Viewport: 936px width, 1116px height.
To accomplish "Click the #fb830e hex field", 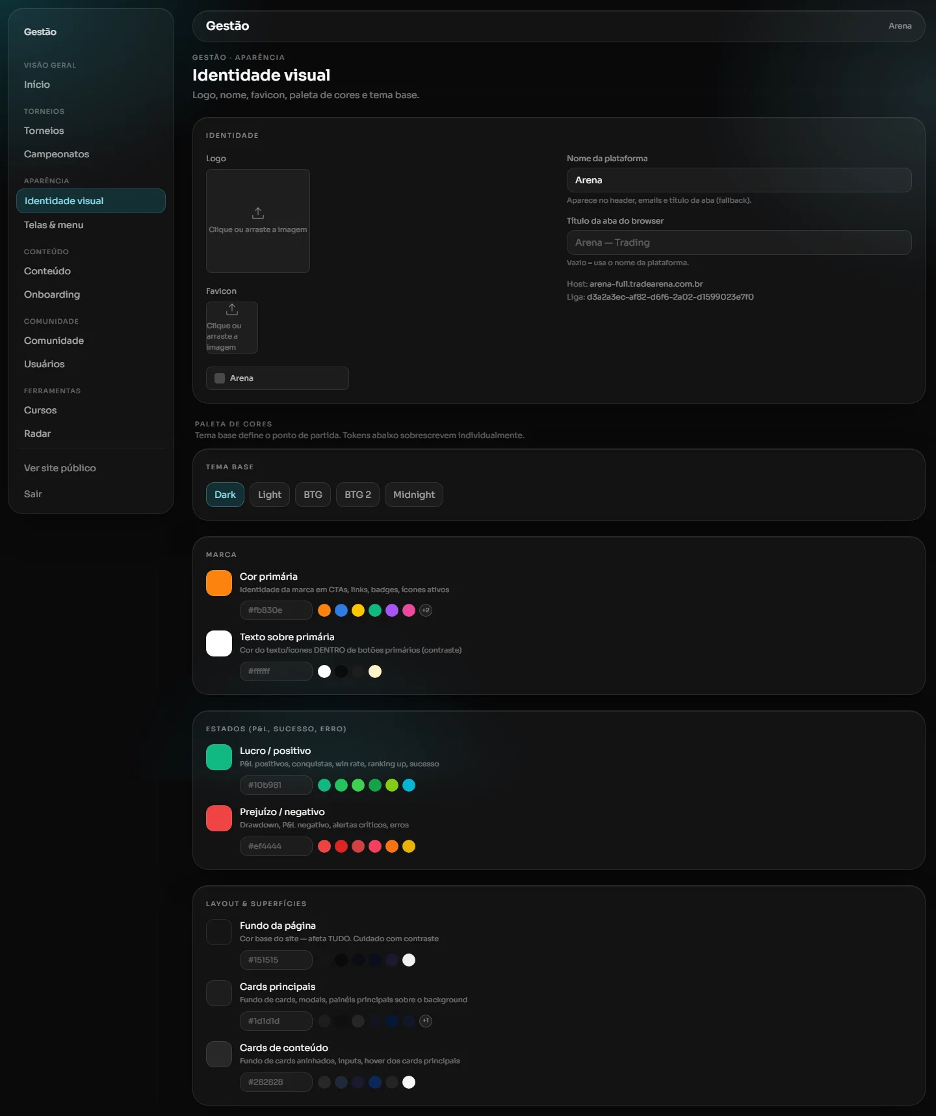I will [x=276, y=610].
